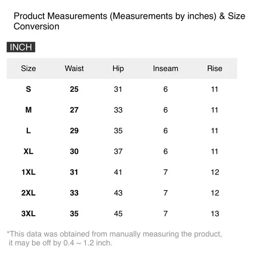The height and width of the screenshot is (257, 257).
Task: Click the manual measuring disclaimer note
Action: (114, 238)
